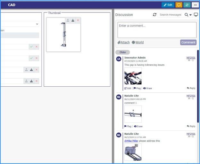Image resolution: width=200 pixels, height=164 pixels.
Task: Upload a new thumbnail image
Action: (x=68, y=20)
